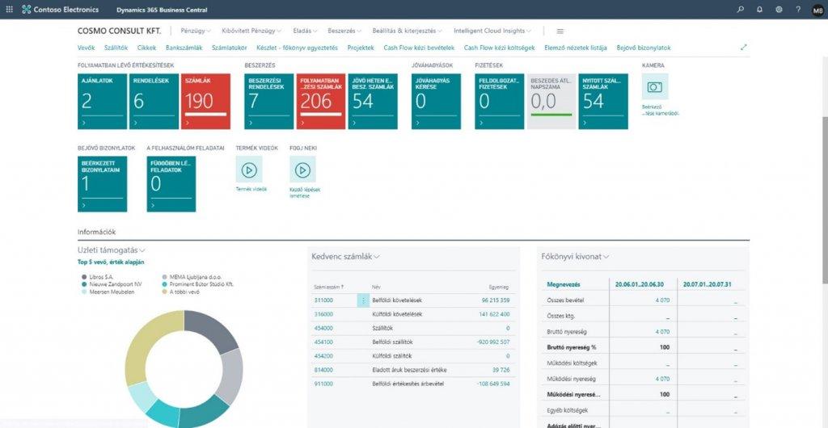
Task: Click the camera icon for incoming documents
Action: click(x=654, y=86)
